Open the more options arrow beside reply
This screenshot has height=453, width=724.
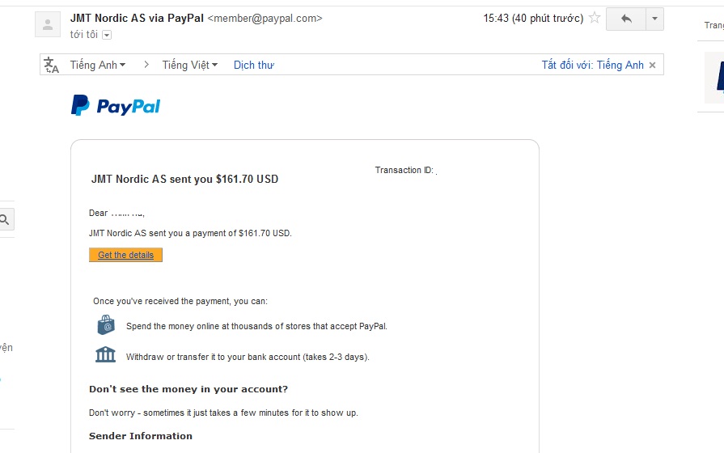(x=654, y=19)
